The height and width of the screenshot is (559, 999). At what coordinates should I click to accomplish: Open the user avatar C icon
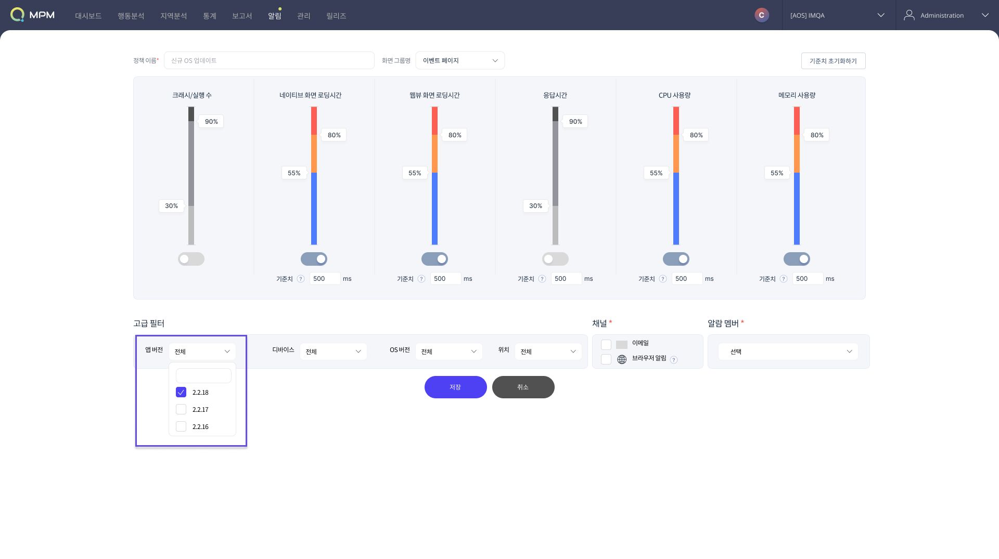762,15
